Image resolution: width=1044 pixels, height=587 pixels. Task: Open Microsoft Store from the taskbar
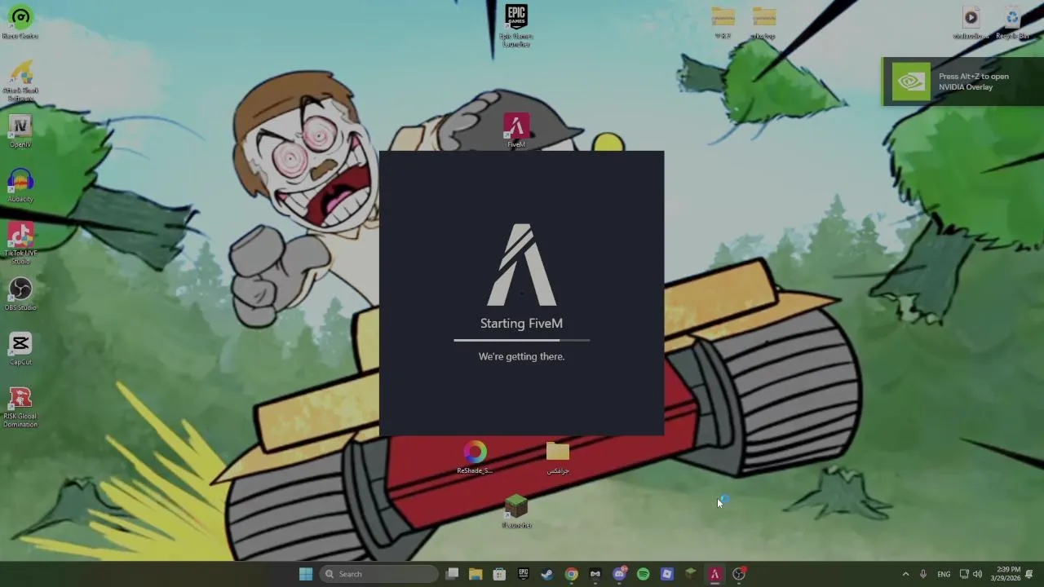point(499,574)
